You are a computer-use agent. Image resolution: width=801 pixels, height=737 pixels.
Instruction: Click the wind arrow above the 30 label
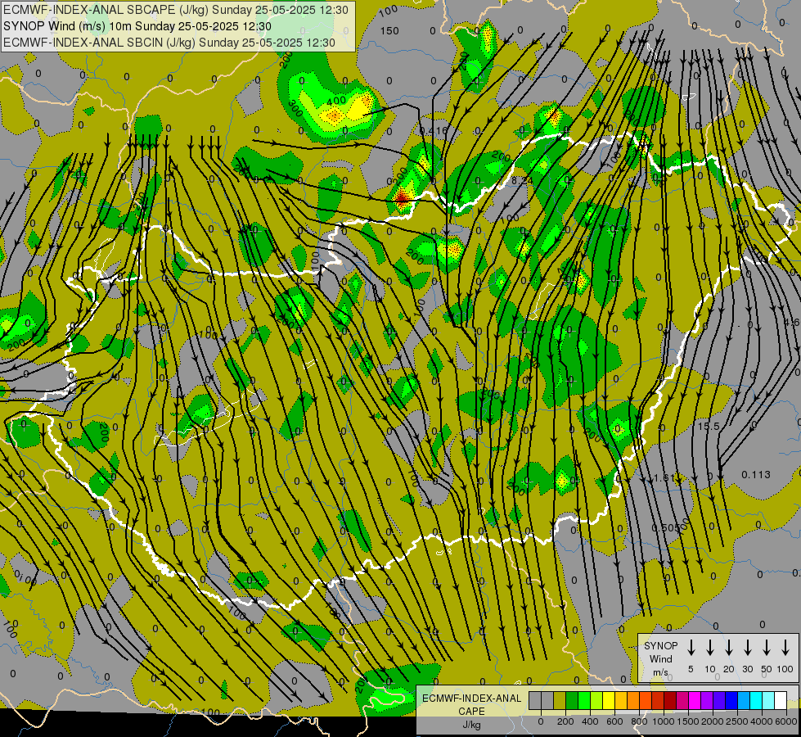747,647
